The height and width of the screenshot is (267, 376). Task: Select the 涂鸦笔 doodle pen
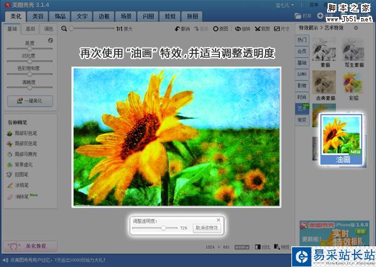(x=18, y=185)
